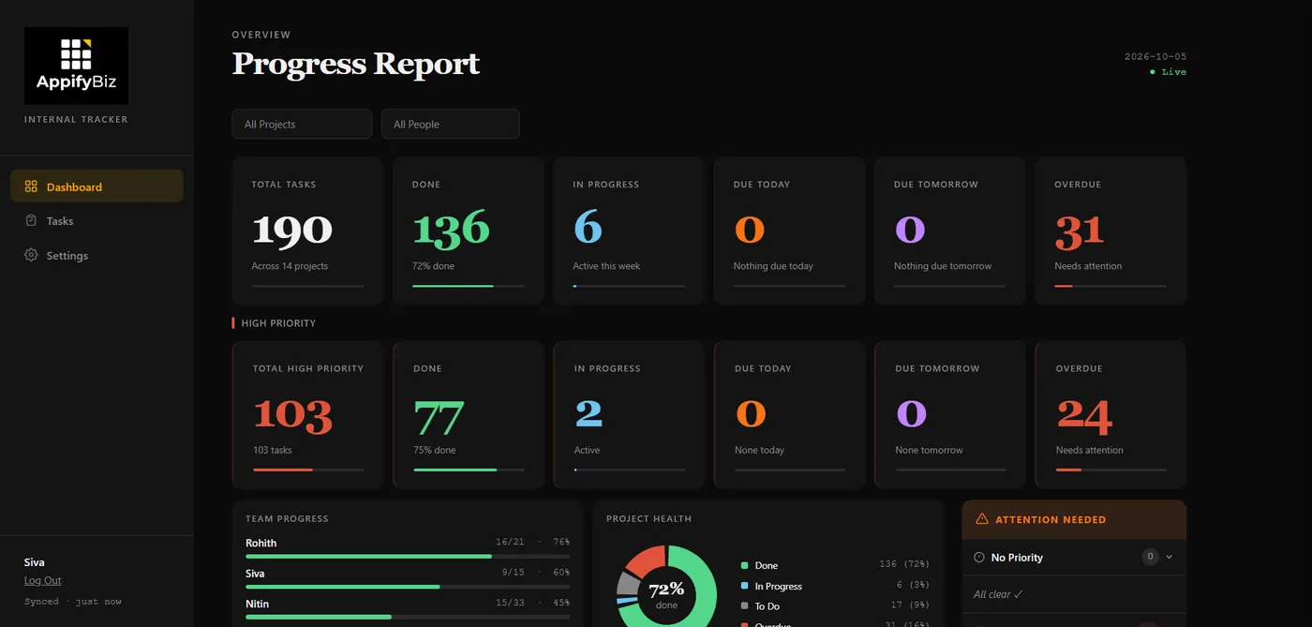
Task: Click the 72% donut chart center
Action: click(x=666, y=594)
